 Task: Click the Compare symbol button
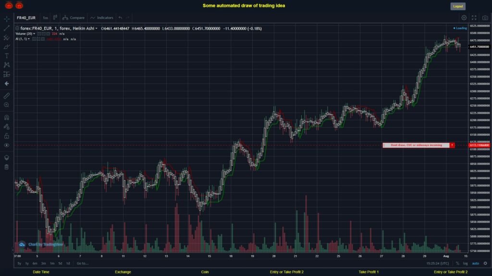[x=74, y=18]
